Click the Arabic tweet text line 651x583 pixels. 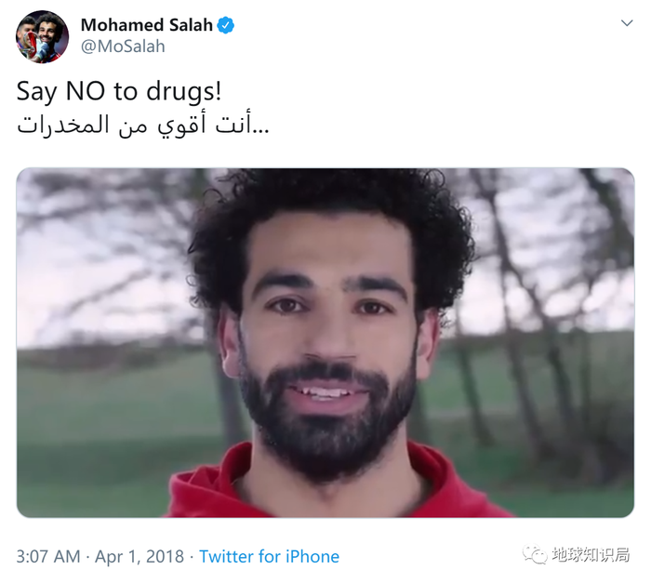point(143,125)
